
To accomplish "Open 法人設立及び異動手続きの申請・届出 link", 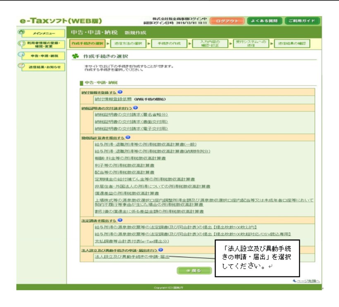I will tap(132, 257).
